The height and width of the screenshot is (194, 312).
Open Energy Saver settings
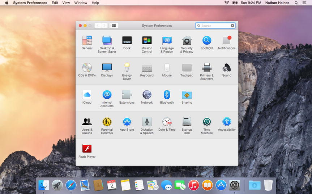127,68
